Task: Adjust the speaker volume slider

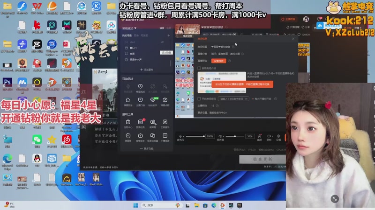Action: [235, 136]
